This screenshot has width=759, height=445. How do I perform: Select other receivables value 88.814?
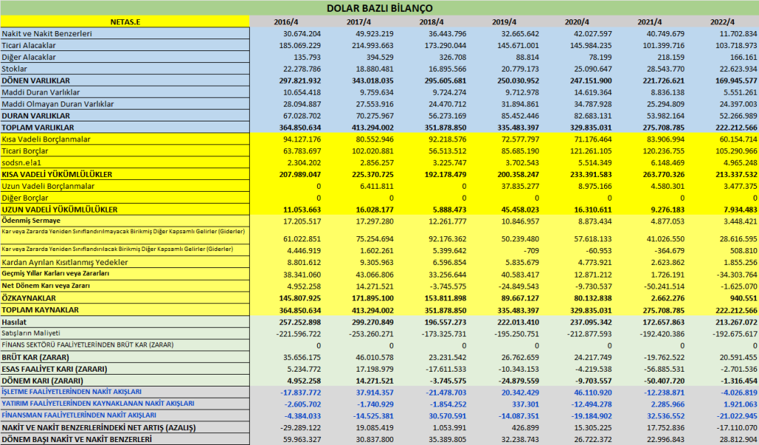coord(527,57)
